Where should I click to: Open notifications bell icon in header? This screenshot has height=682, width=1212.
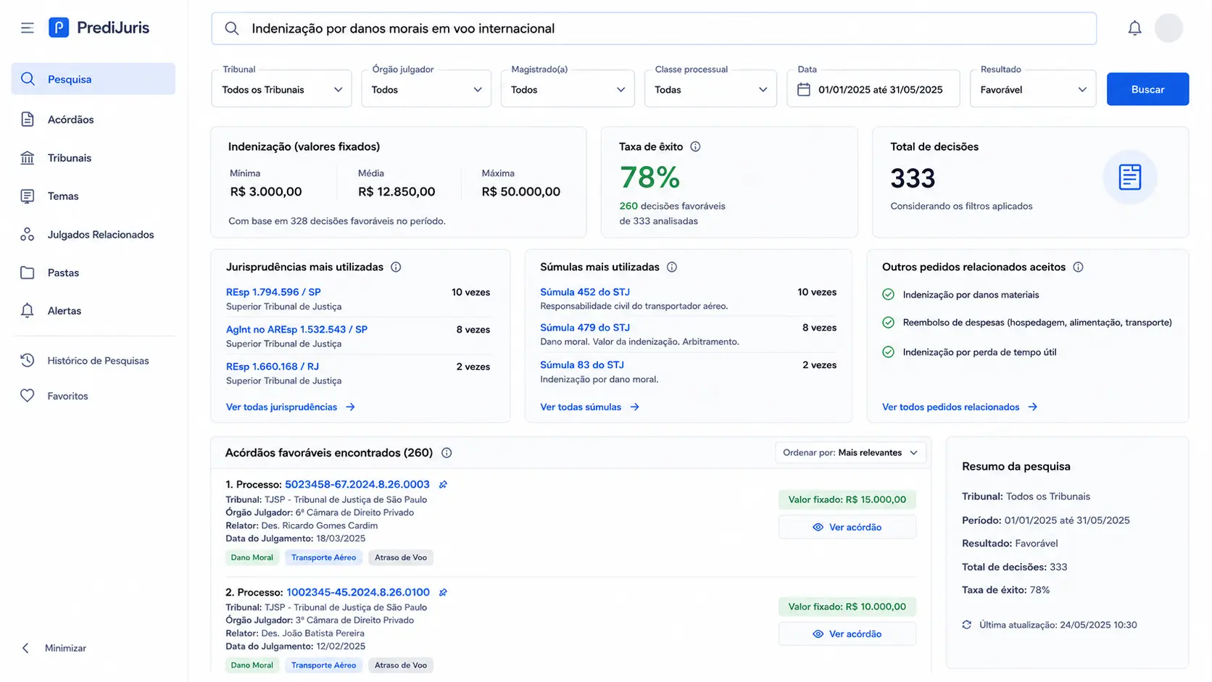1134,28
